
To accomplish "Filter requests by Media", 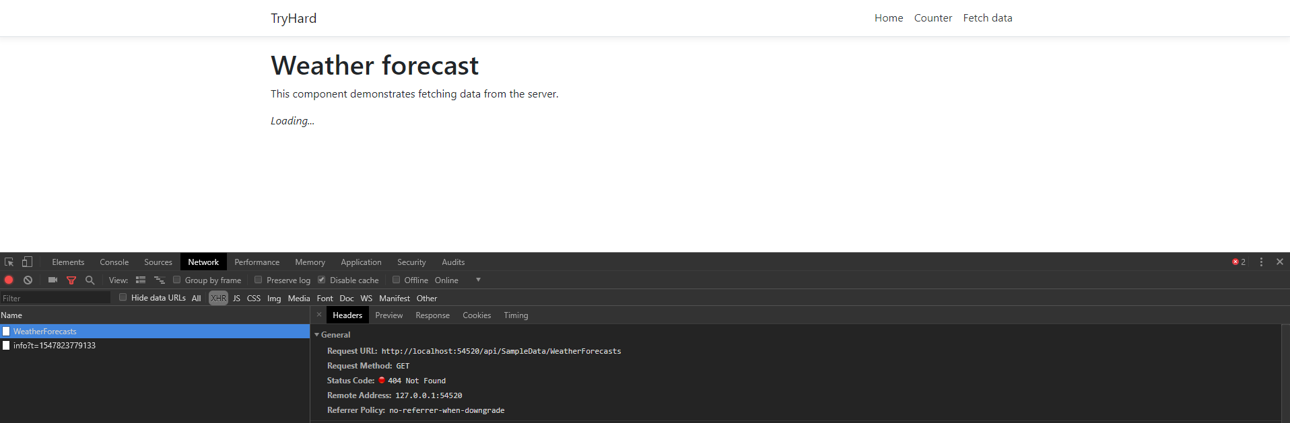I will point(299,299).
